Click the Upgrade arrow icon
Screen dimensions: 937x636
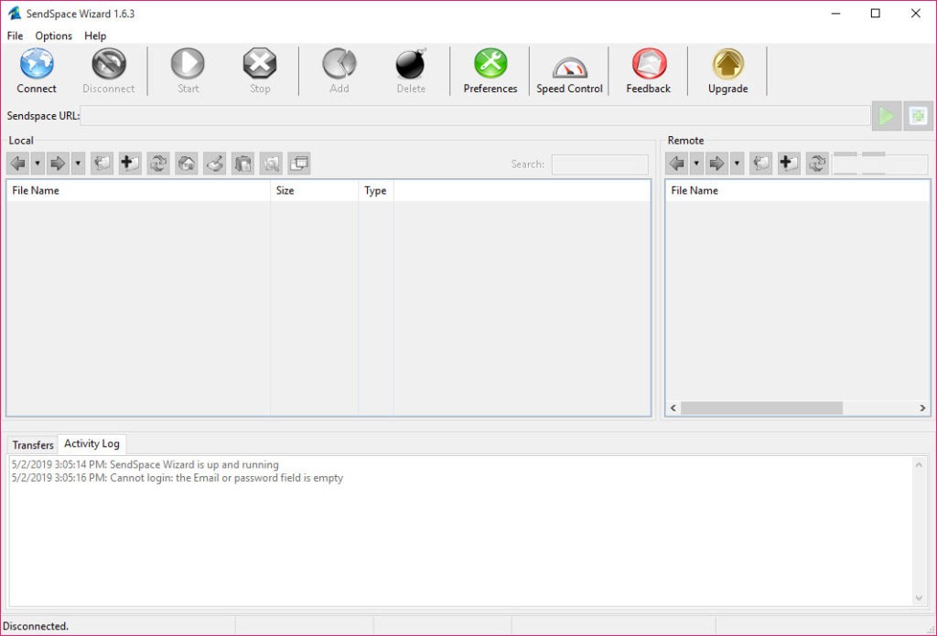pos(727,64)
